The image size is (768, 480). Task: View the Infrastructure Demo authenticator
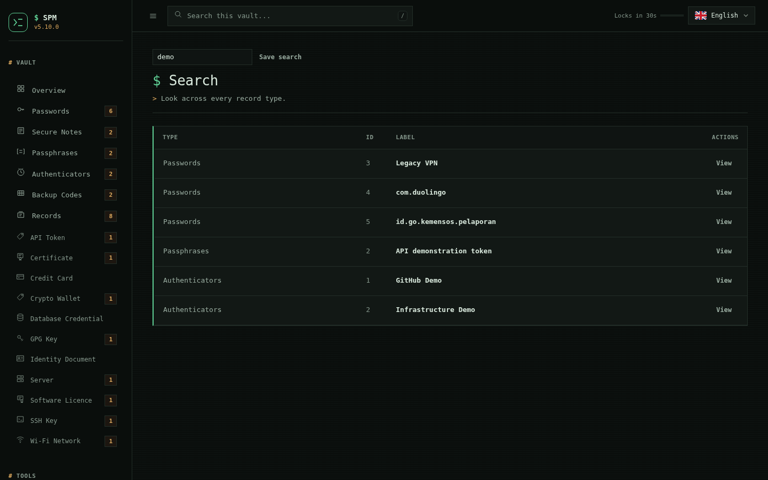(x=724, y=310)
